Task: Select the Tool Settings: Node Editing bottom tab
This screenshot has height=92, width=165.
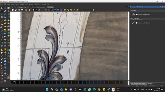Action: click(x=138, y=84)
